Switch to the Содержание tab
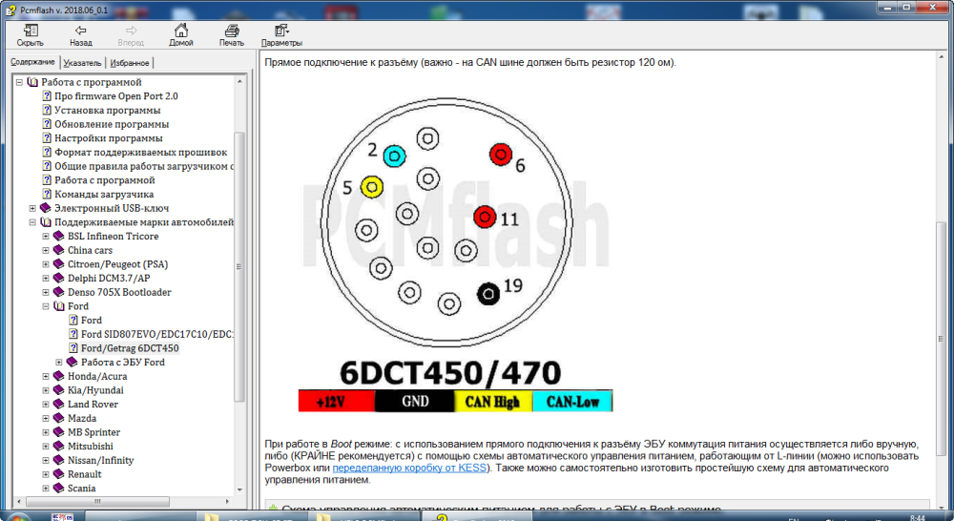 tap(32, 62)
